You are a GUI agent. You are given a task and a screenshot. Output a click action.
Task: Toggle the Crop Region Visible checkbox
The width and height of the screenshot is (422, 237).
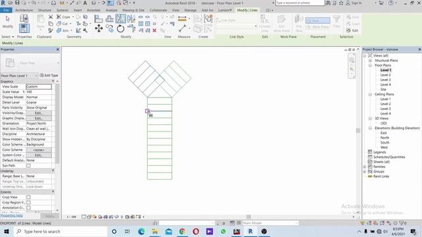(28, 203)
